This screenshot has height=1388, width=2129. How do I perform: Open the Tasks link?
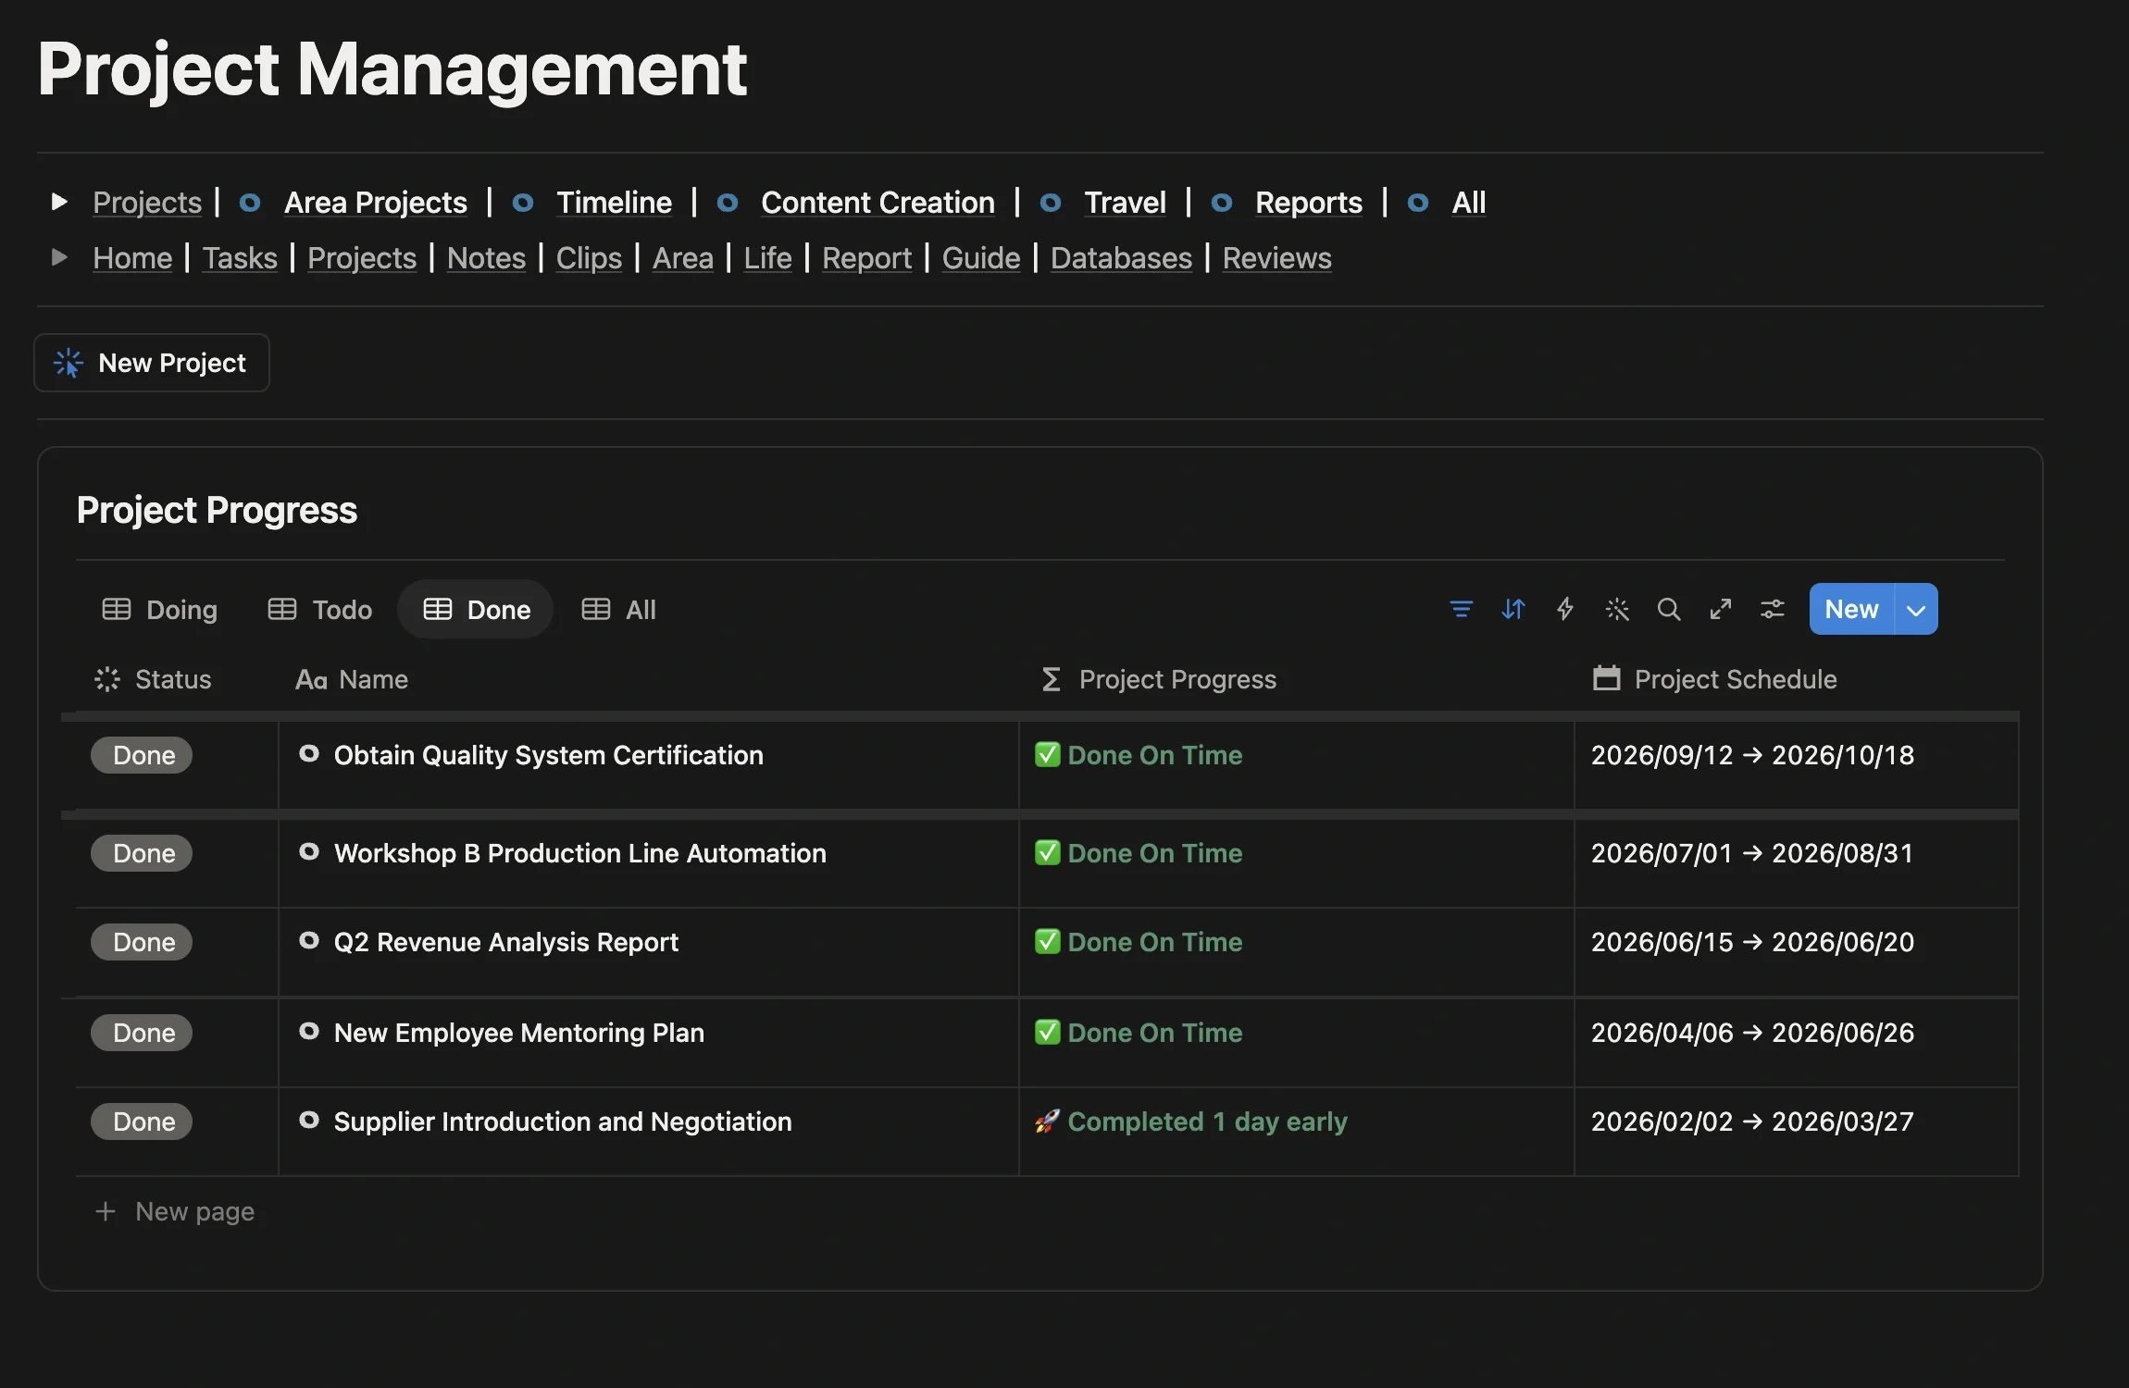tap(240, 257)
